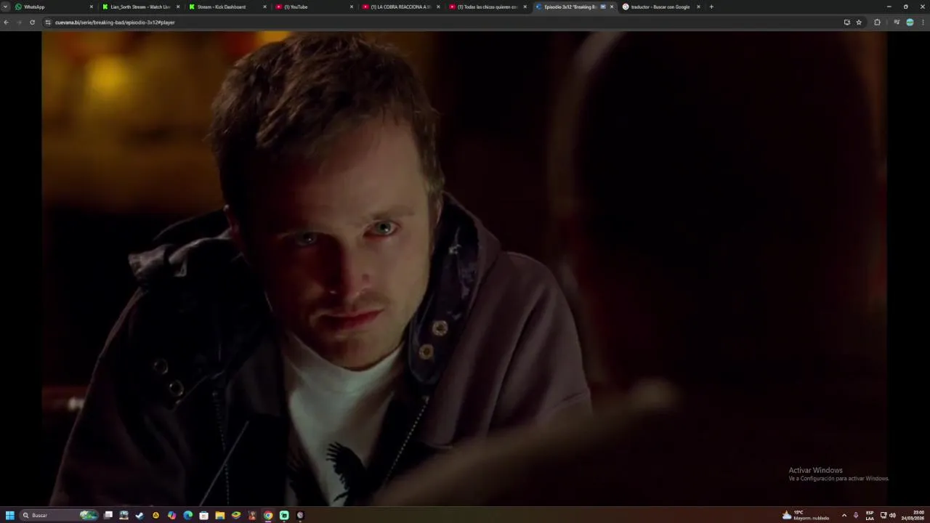Open the OBS Studio taskbar icon
This screenshot has height=523, width=930.
pos(300,515)
